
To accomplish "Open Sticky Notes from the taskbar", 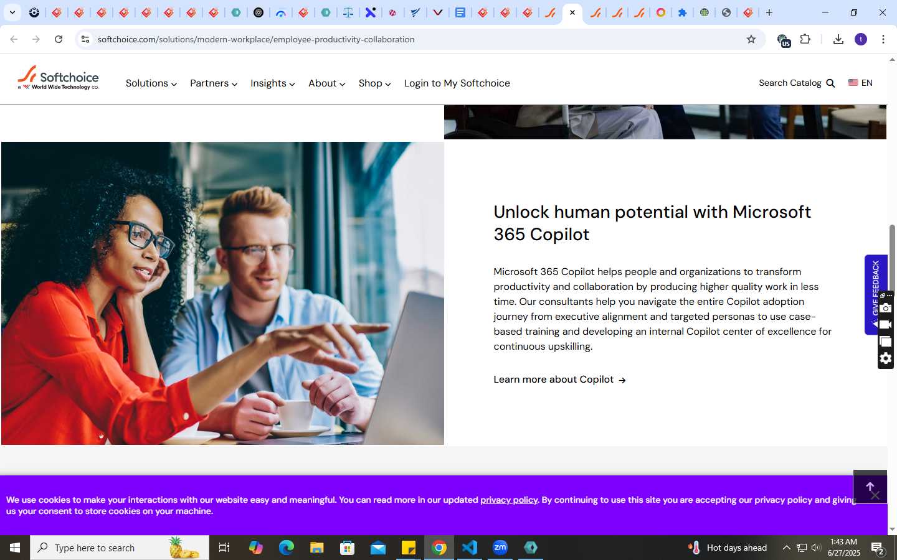I will tap(409, 548).
